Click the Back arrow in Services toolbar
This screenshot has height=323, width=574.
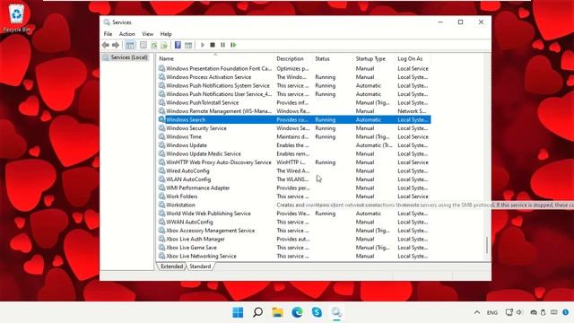point(106,45)
